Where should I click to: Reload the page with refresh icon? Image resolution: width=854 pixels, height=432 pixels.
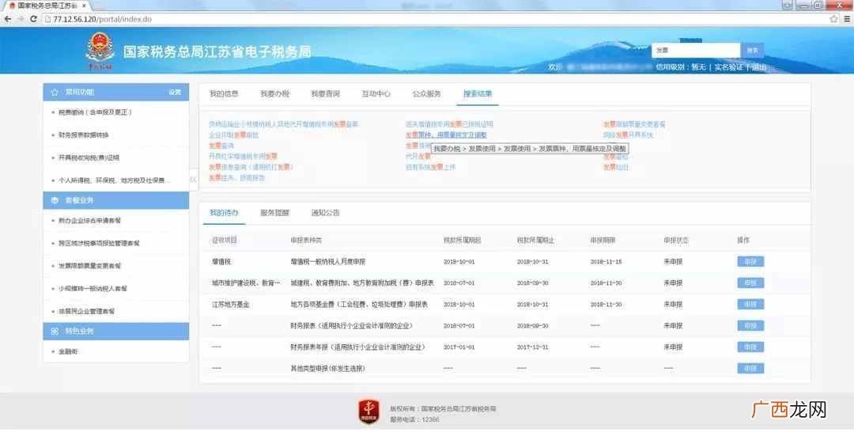coord(33,18)
